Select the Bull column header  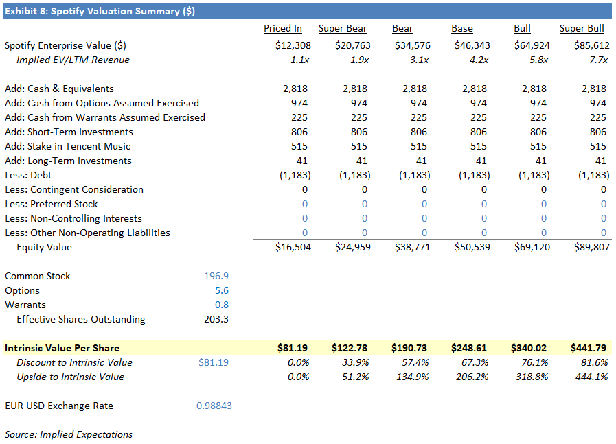[x=522, y=28]
